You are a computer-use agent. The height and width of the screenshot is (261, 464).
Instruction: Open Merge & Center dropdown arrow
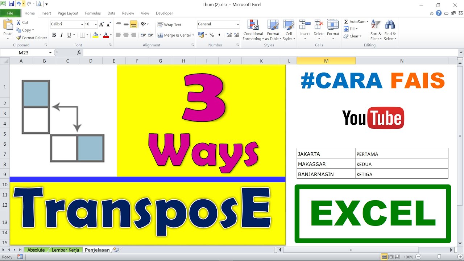click(193, 35)
